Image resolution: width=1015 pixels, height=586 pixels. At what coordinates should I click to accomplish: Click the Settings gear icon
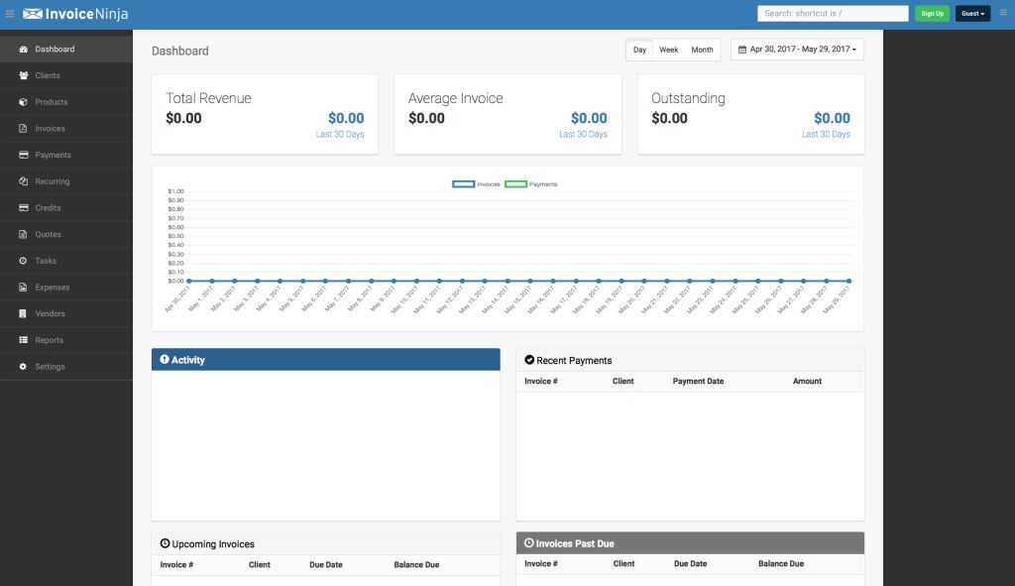pyautogui.click(x=24, y=367)
